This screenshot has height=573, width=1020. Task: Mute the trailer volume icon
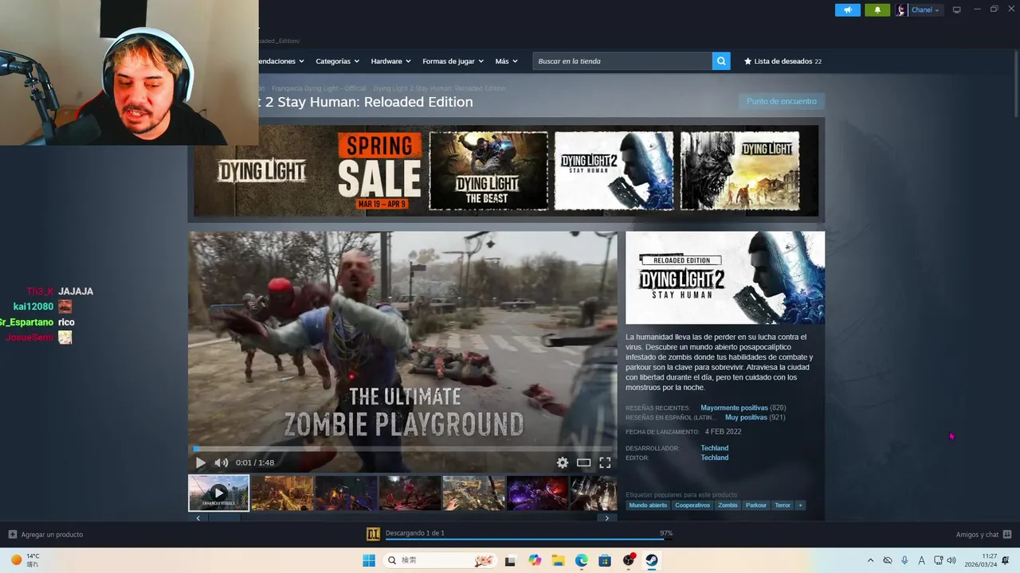click(x=221, y=462)
